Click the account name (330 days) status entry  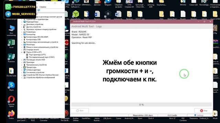143,115
